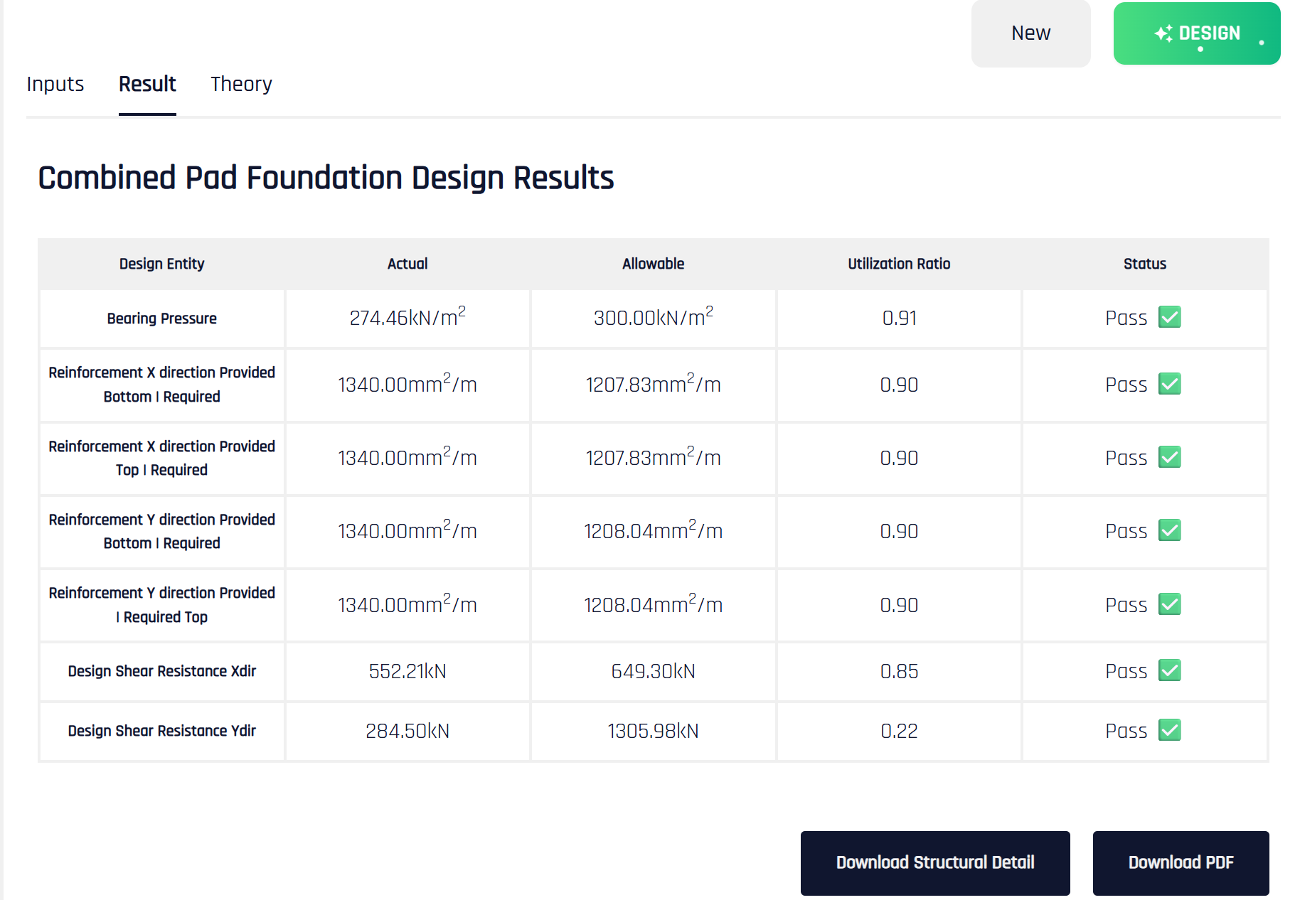The height and width of the screenshot is (900, 1300).
Task: Select the Bearing Pressure actual value cell
Action: [407, 318]
